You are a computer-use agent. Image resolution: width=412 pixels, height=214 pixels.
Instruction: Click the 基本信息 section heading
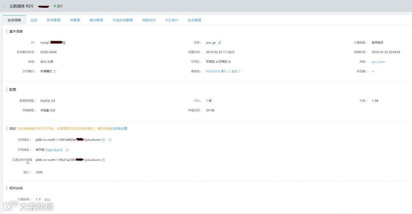point(16,31)
